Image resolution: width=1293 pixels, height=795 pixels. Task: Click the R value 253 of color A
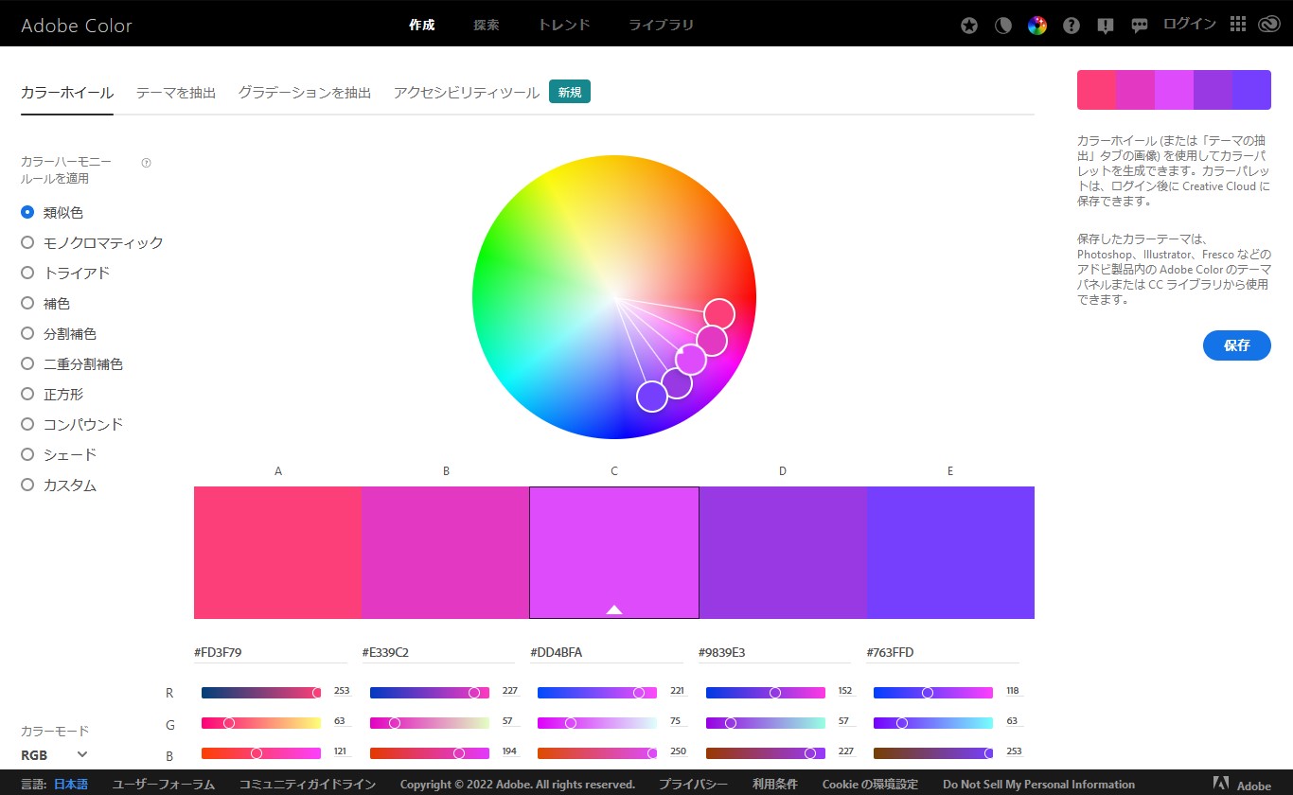coord(342,691)
